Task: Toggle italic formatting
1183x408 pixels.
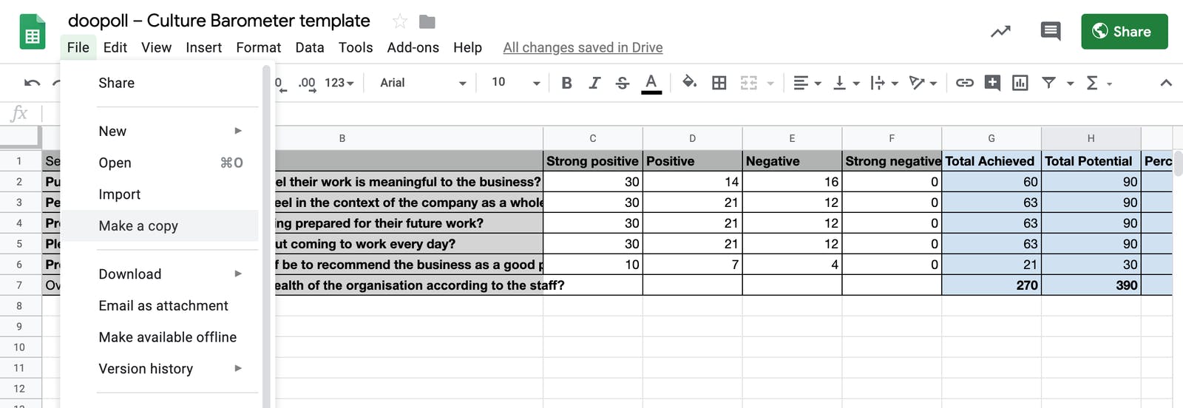Action: pos(594,83)
